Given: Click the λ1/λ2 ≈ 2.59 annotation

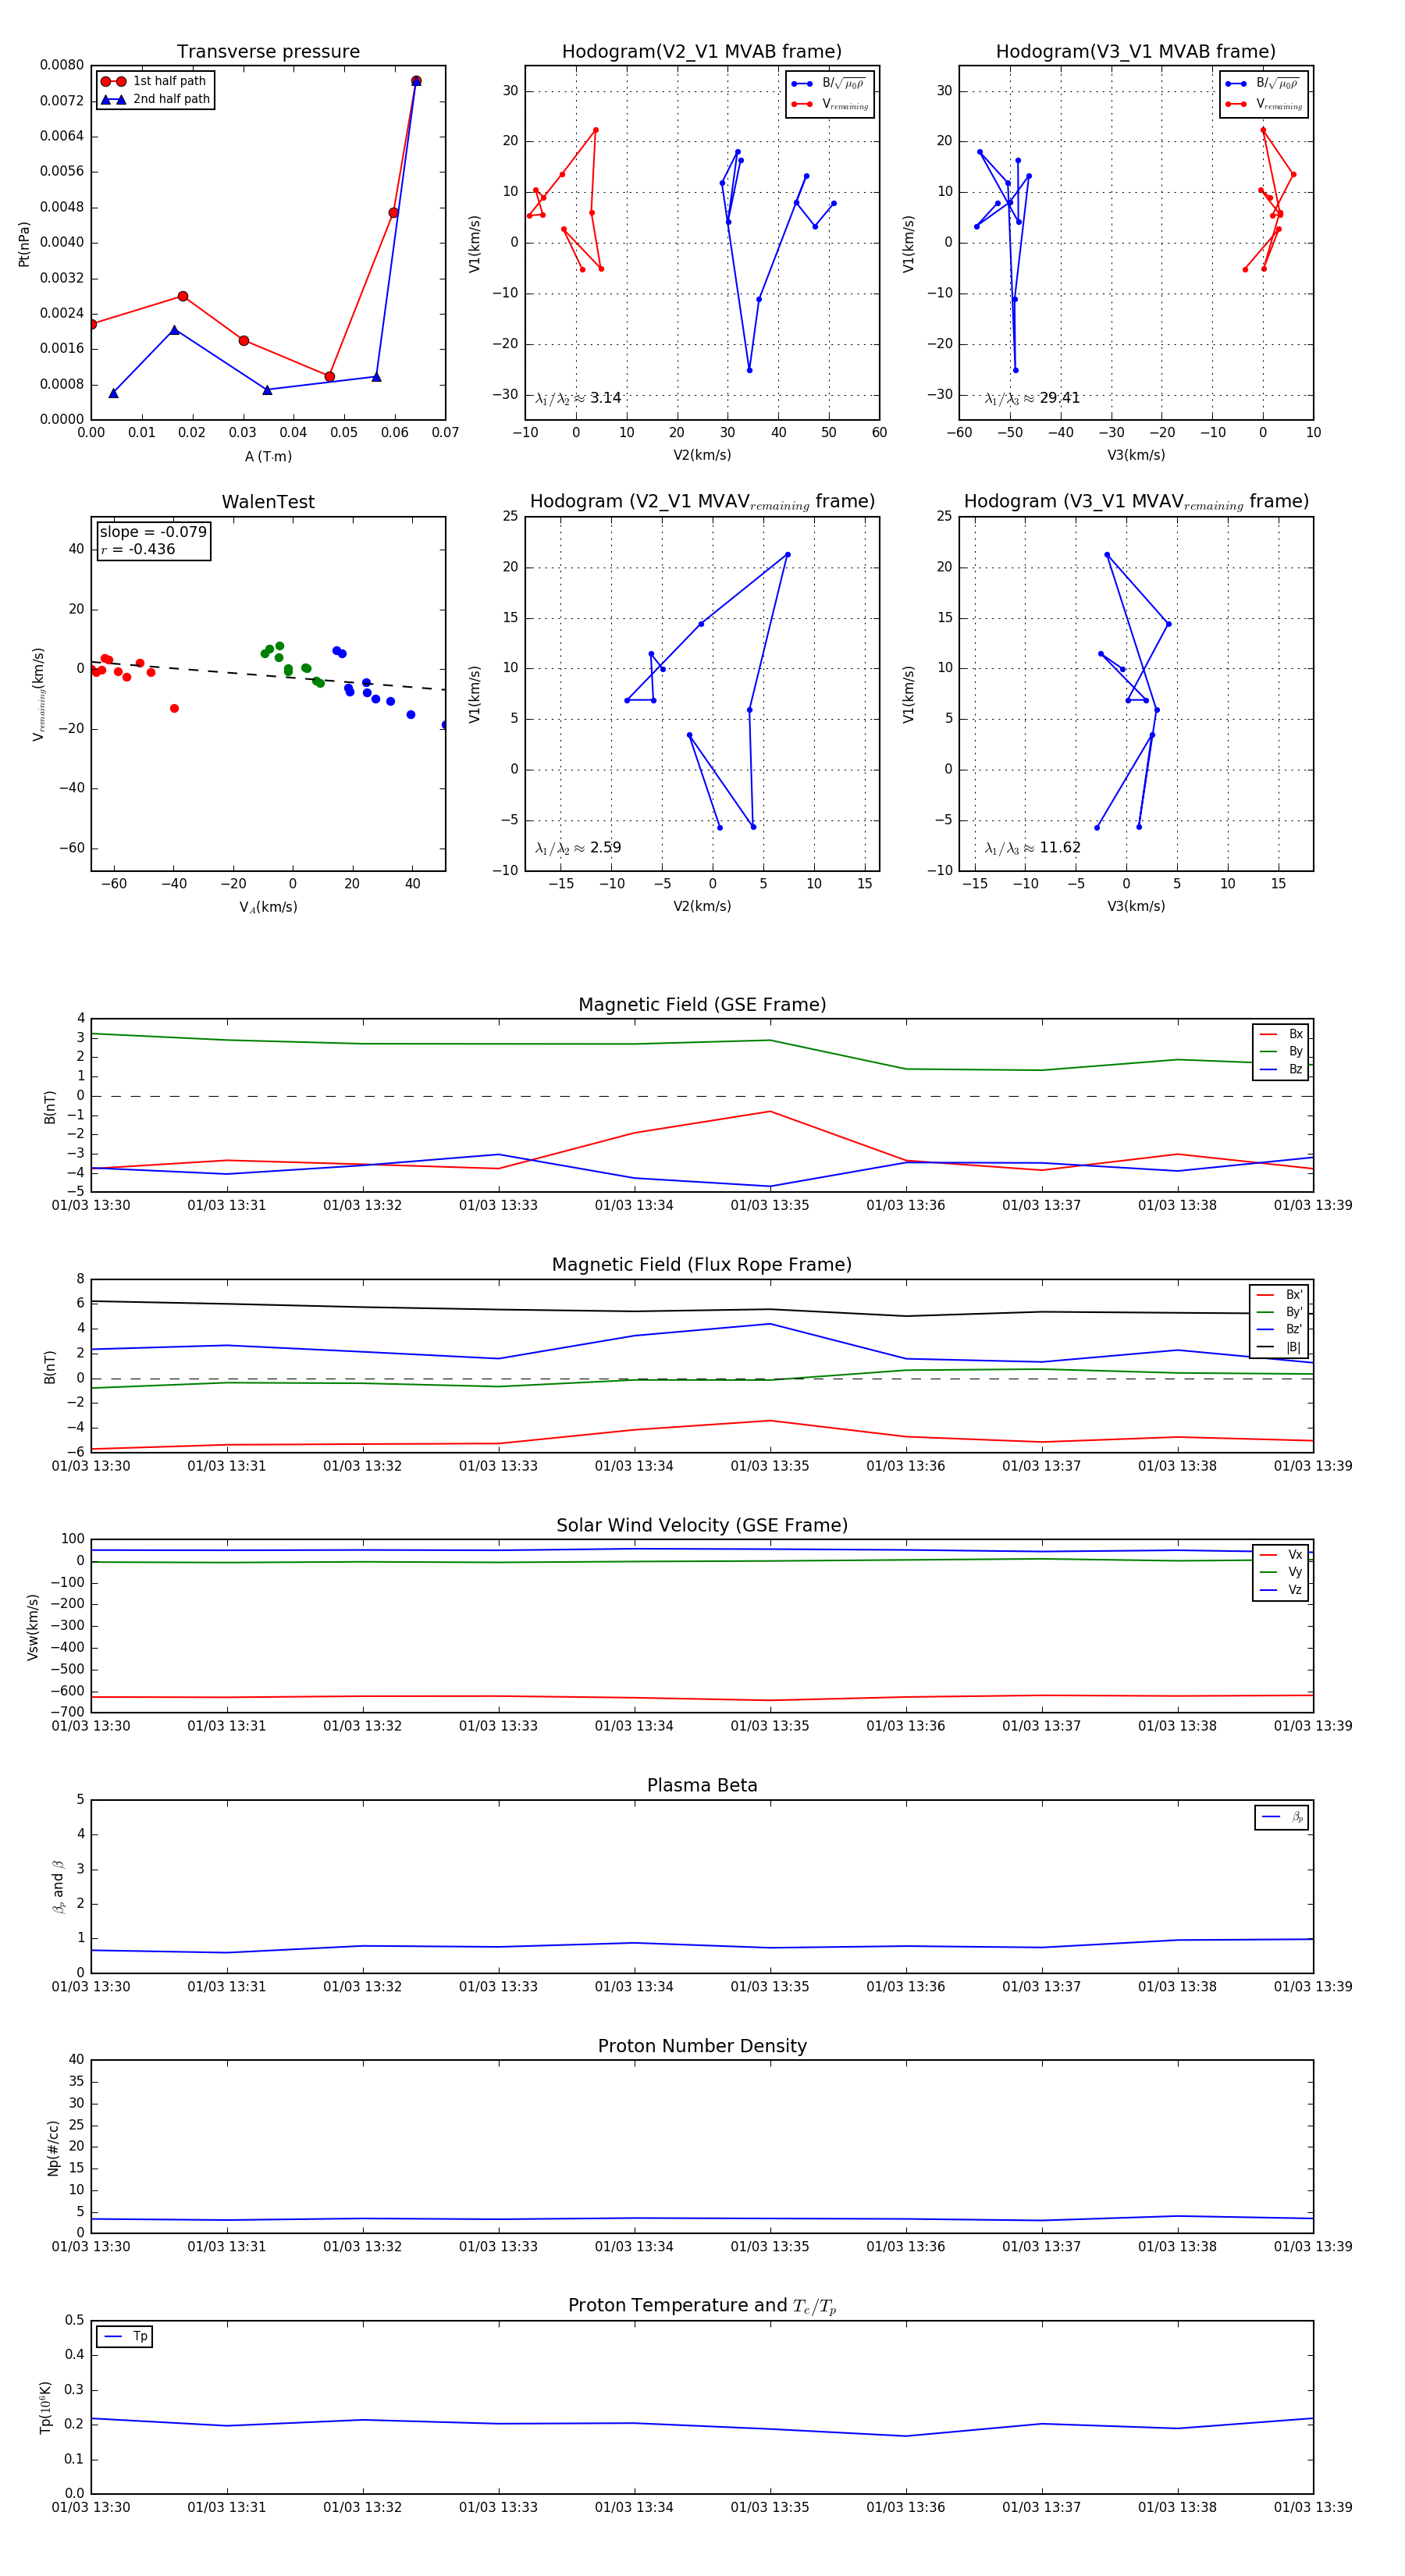Looking at the screenshot, I should click(578, 848).
